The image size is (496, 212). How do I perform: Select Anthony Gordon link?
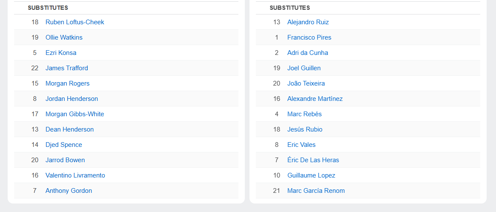69,191
